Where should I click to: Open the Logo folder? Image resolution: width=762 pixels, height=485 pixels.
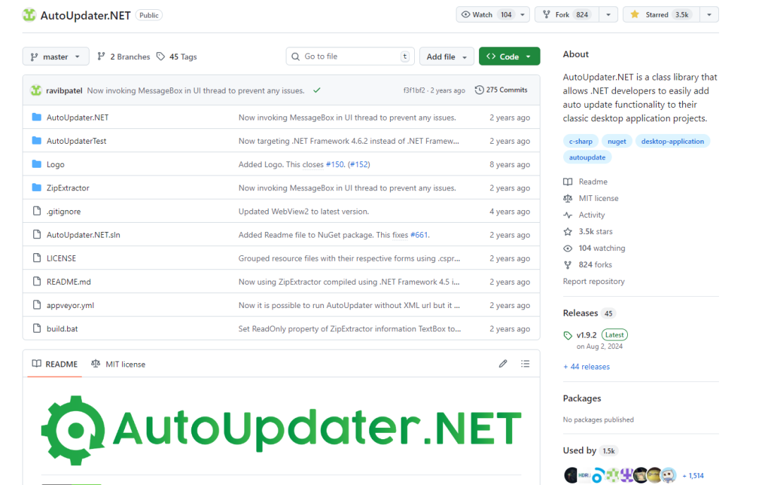click(x=56, y=164)
